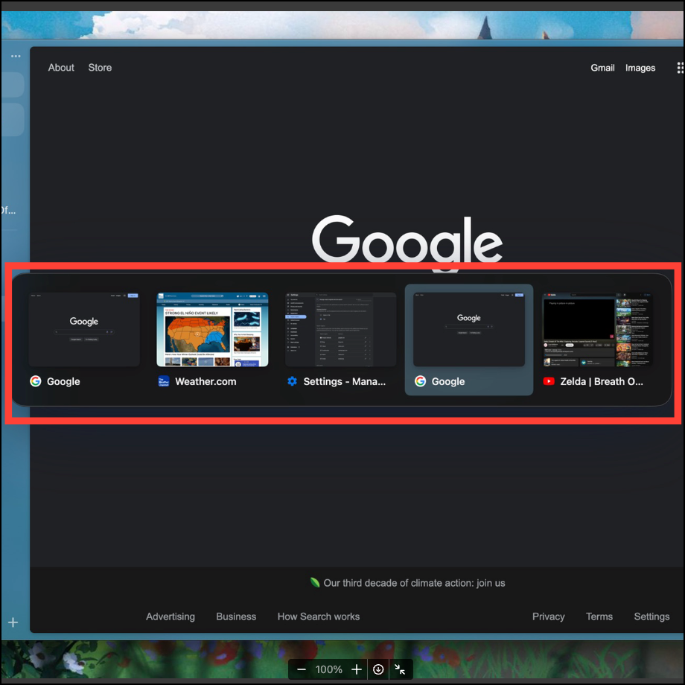Click the Zelda | Breath O... title text
The width and height of the screenshot is (685, 685).
click(x=602, y=381)
